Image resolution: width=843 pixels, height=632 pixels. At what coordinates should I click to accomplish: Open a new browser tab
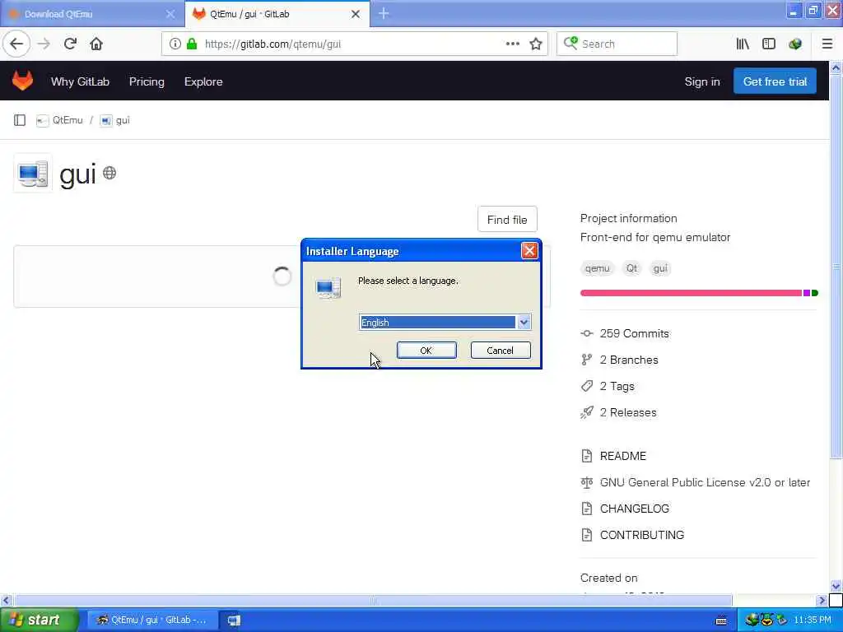coord(384,13)
